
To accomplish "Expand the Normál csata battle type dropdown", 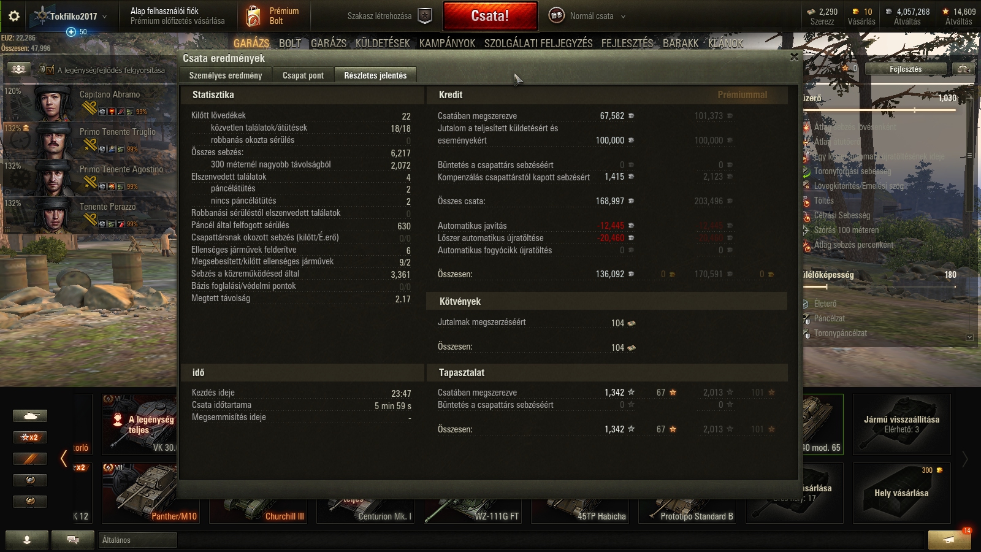I will [x=623, y=17].
